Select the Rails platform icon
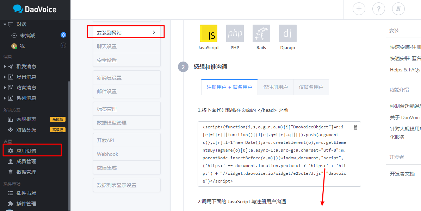The height and width of the screenshot is (211, 421). (261, 33)
